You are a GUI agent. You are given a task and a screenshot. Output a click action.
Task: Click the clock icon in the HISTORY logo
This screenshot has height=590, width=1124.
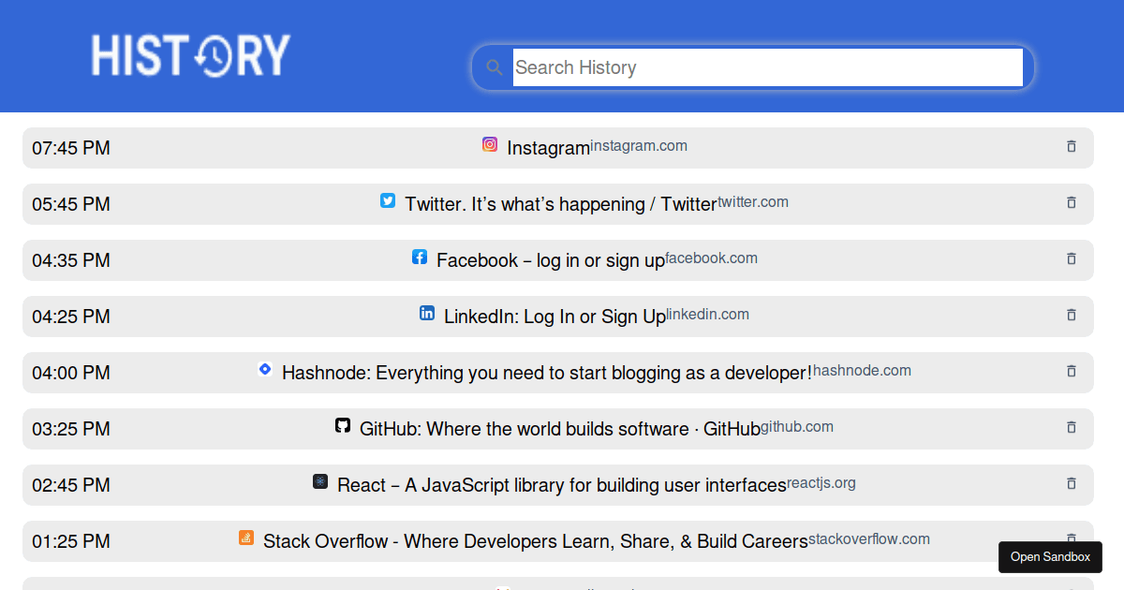pos(214,56)
